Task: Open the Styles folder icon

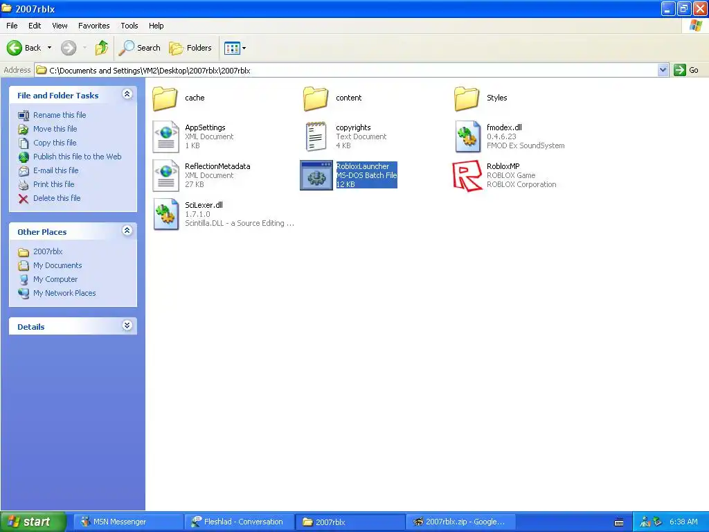Action: (x=467, y=98)
